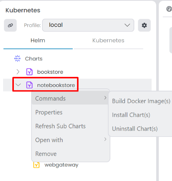Viewport: 172px width, 181px height.
Task: Click the Helm logo icon beside Charts
Action: pos(17,58)
